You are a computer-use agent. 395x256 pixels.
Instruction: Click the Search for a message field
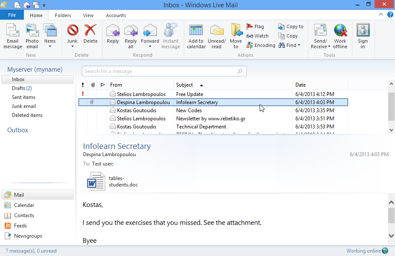pyautogui.click(x=164, y=71)
